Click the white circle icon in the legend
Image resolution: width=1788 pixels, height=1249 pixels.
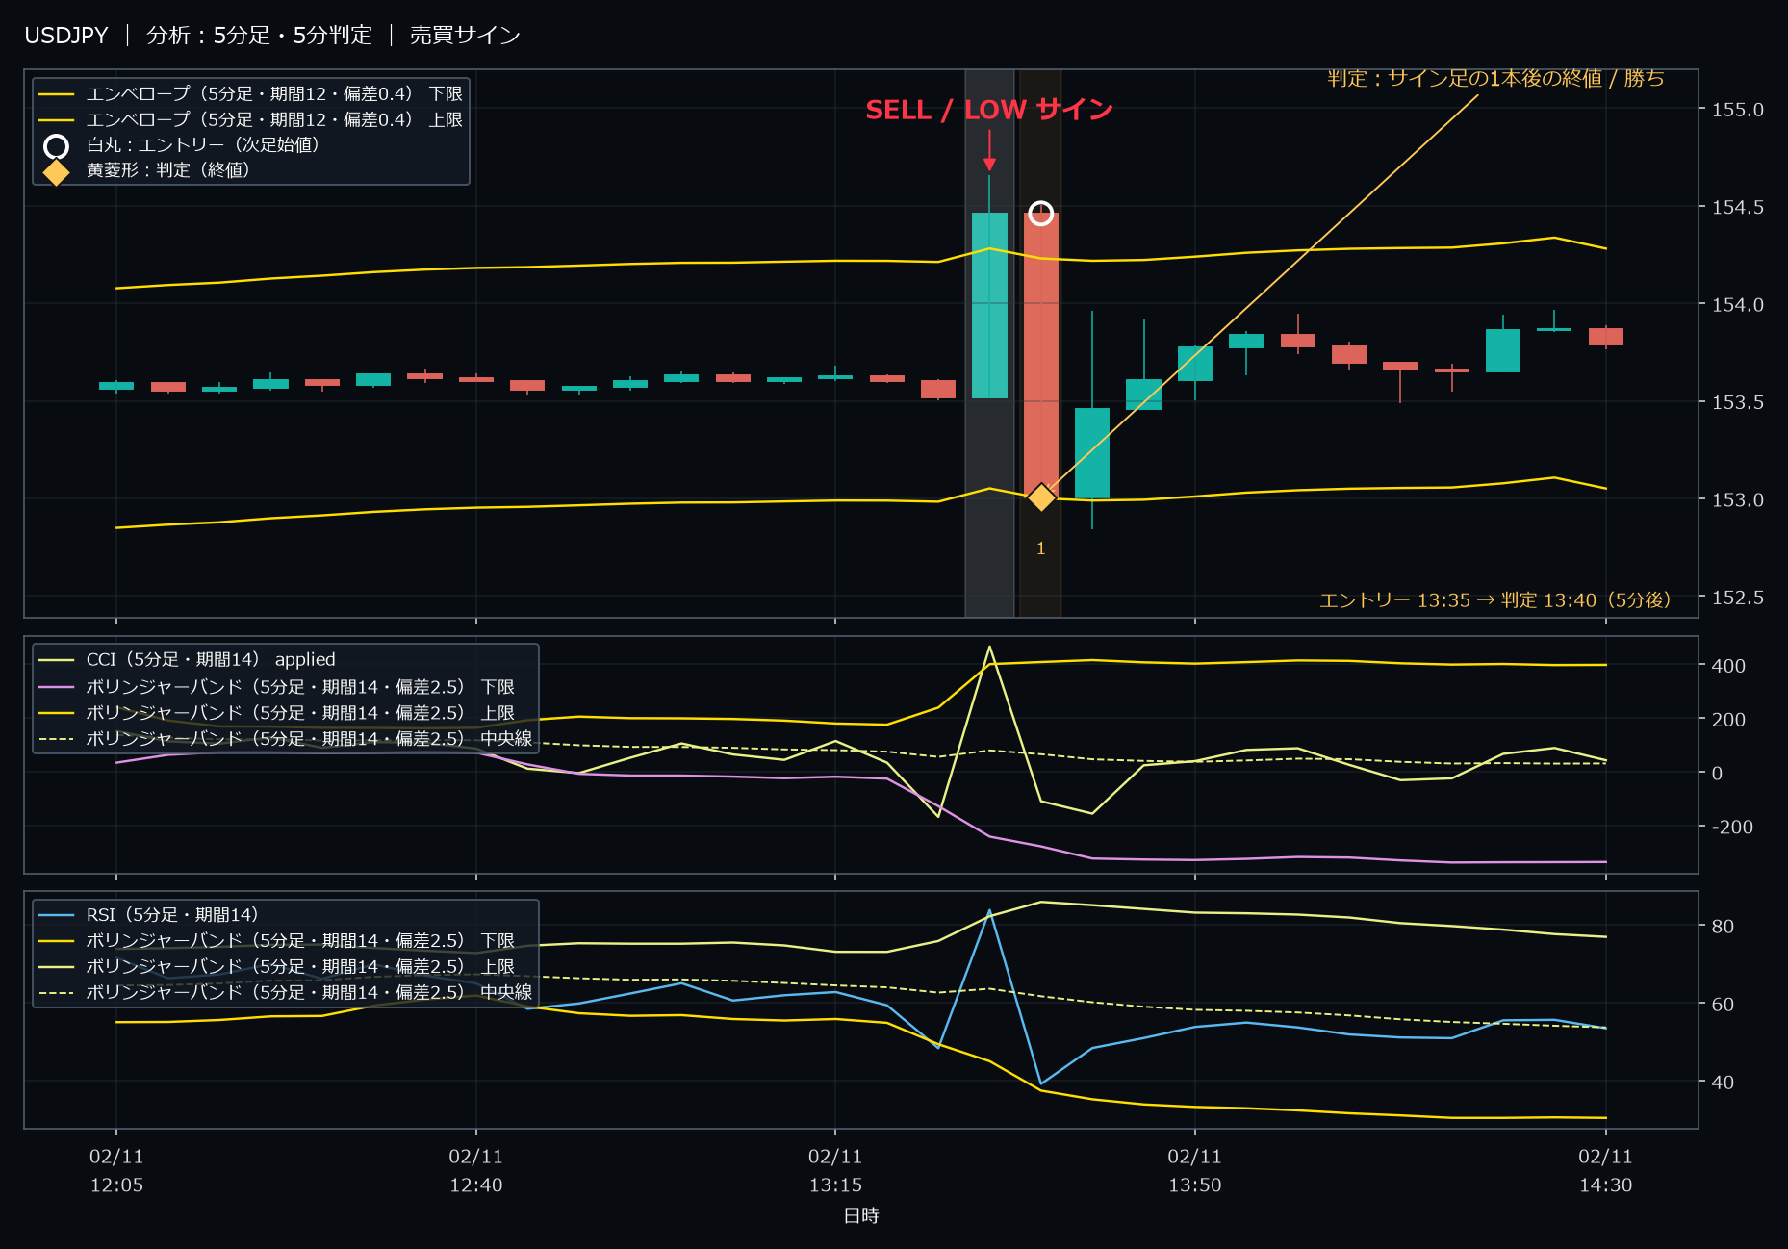click(57, 146)
